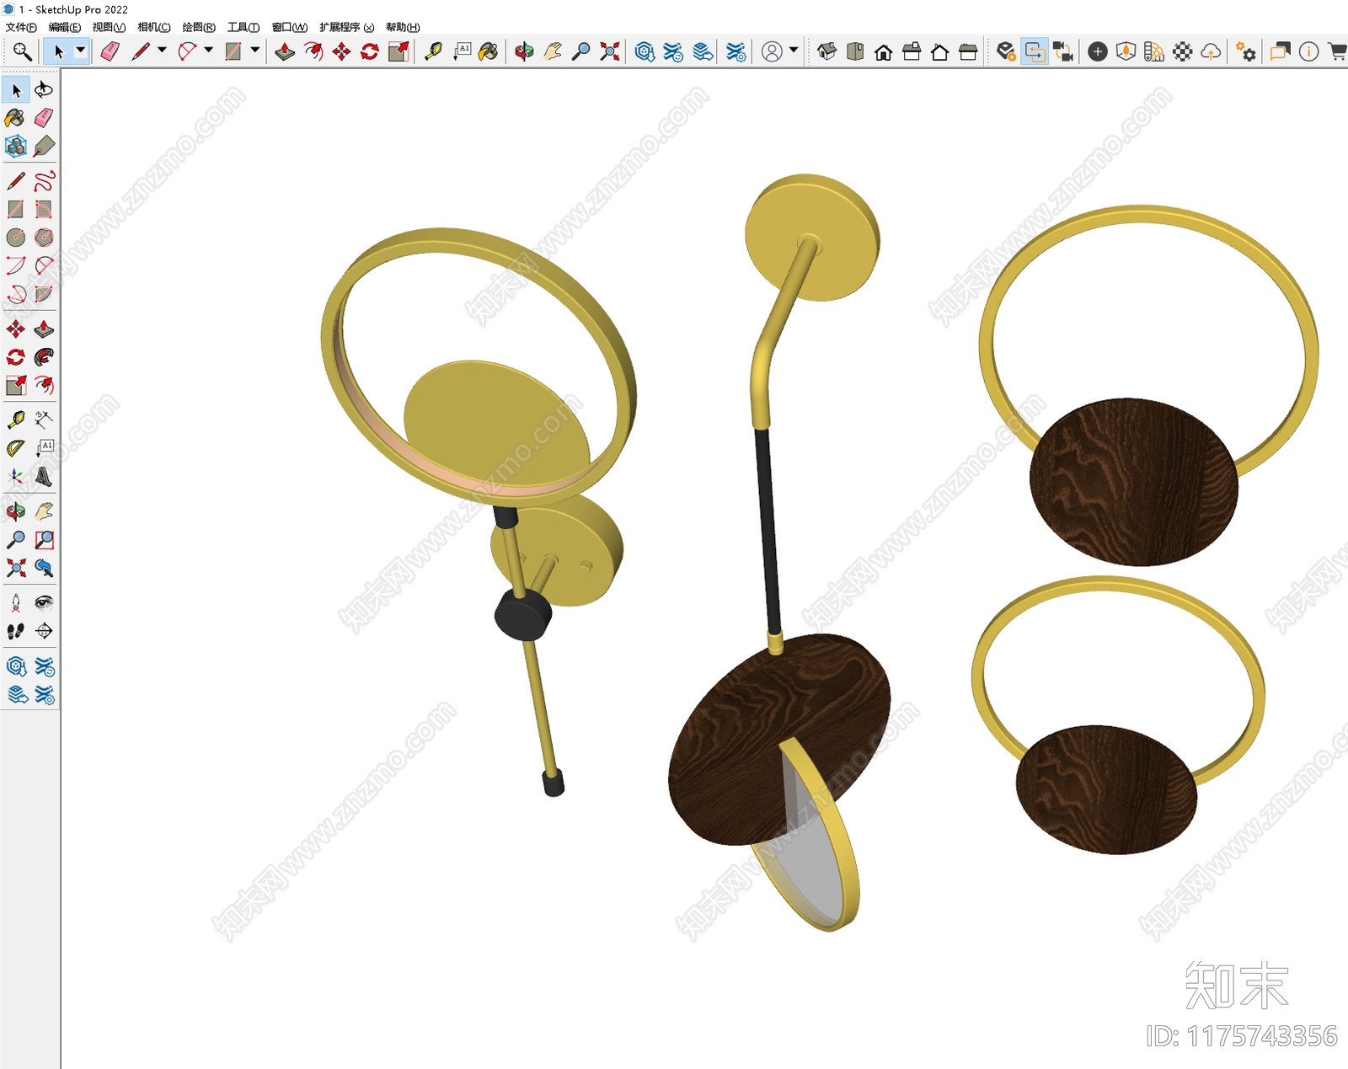Toggle the highlighted scene sync button
This screenshot has height=1069, width=1348.
pos(1035,52)
